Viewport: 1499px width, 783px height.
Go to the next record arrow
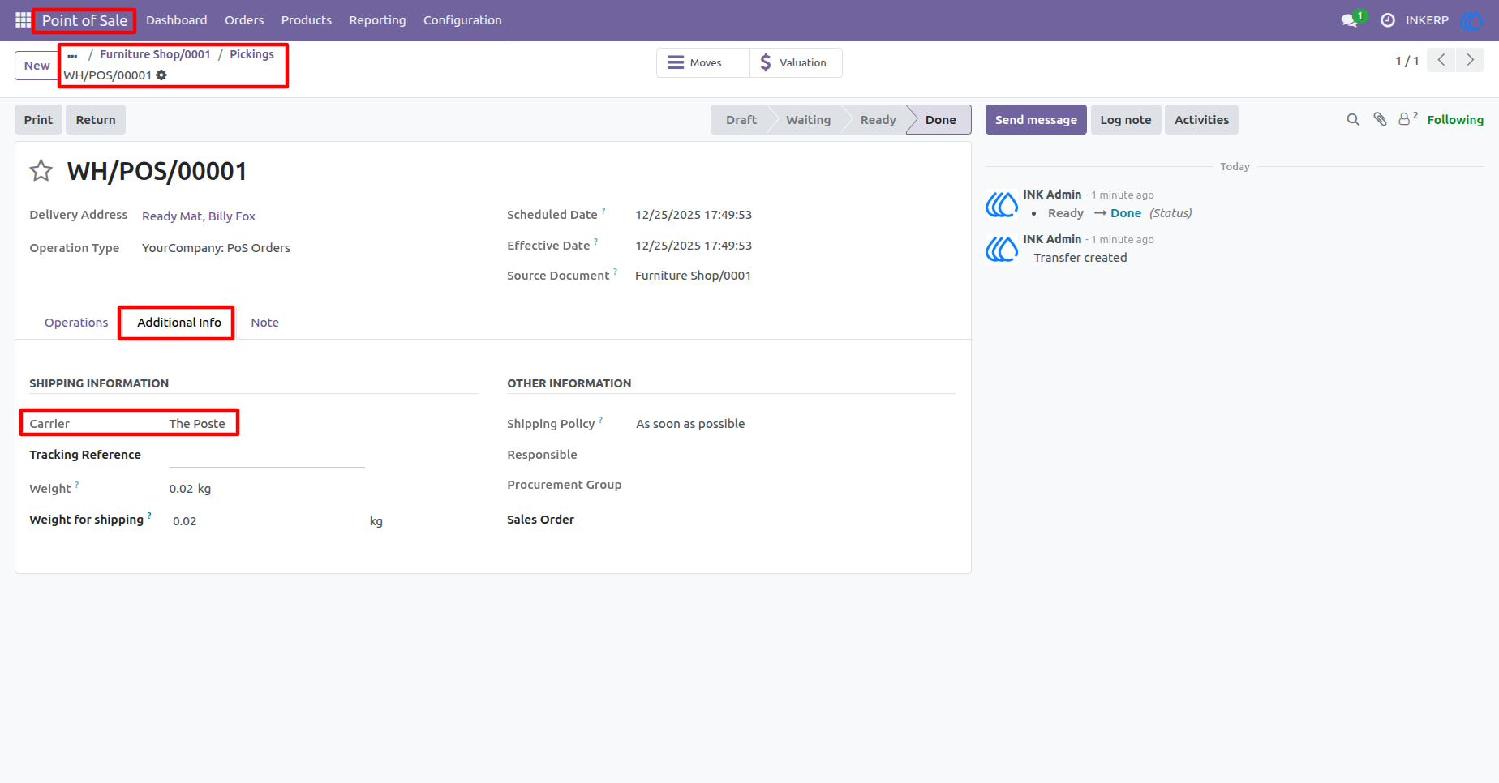1470,60
